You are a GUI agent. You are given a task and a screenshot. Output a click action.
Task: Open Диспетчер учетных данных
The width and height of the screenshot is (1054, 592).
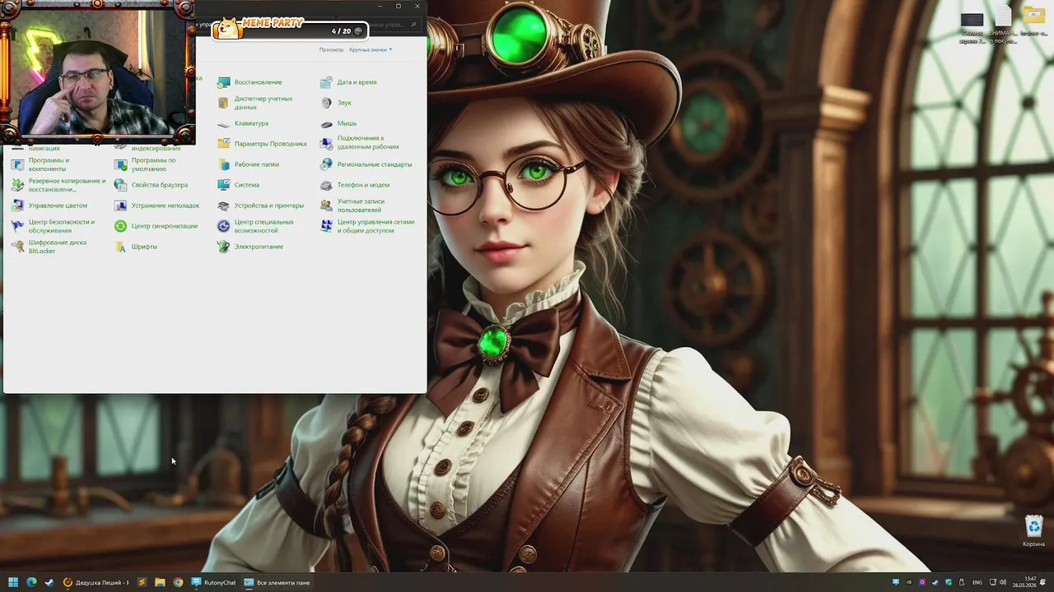[x=255, y=103]
